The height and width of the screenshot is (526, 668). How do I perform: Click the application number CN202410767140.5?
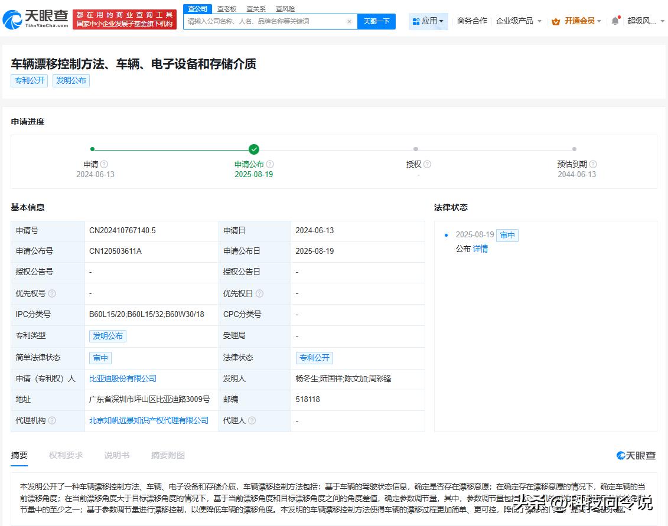click(x=123, y=230)
